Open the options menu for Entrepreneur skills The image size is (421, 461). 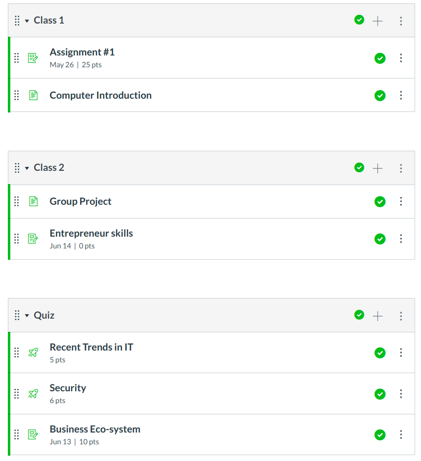point(401,239)
